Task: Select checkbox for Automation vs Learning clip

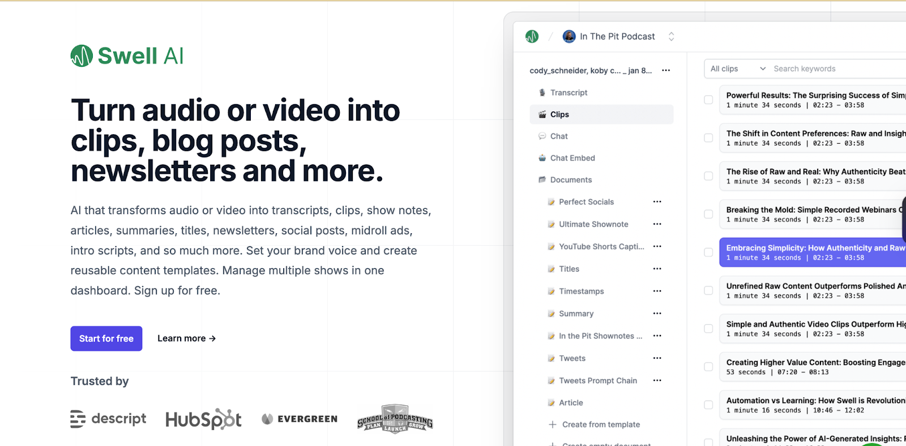Action: (x=708, y=405)
